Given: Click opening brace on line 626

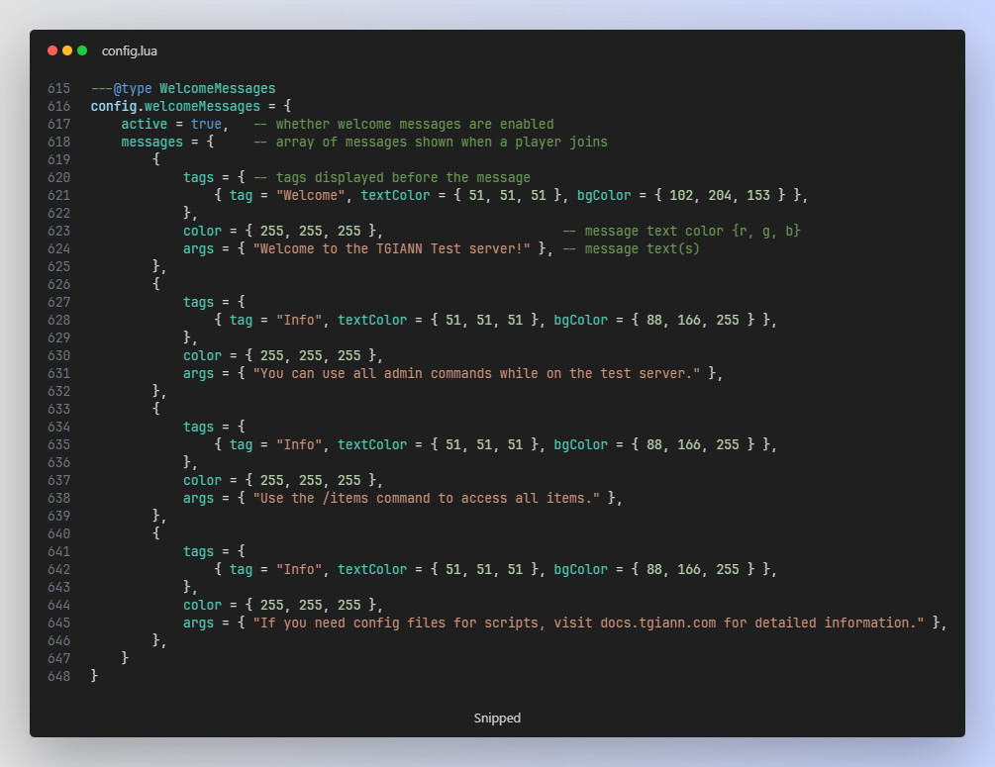Looking at the screenshot, I should 156,284.
